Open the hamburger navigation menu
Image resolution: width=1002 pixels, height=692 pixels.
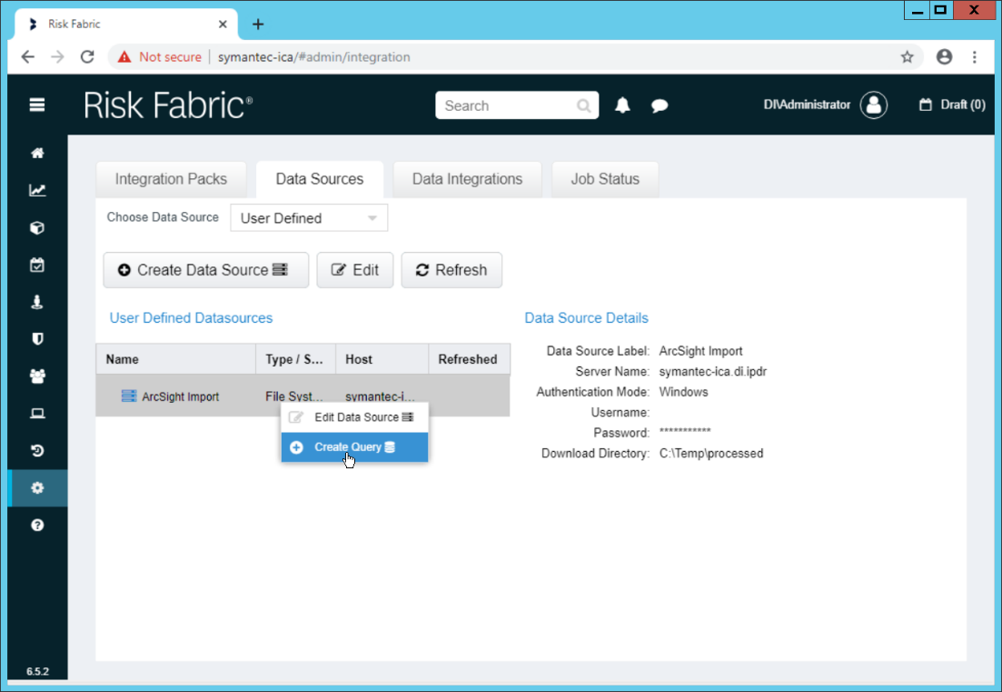[37, 105]
